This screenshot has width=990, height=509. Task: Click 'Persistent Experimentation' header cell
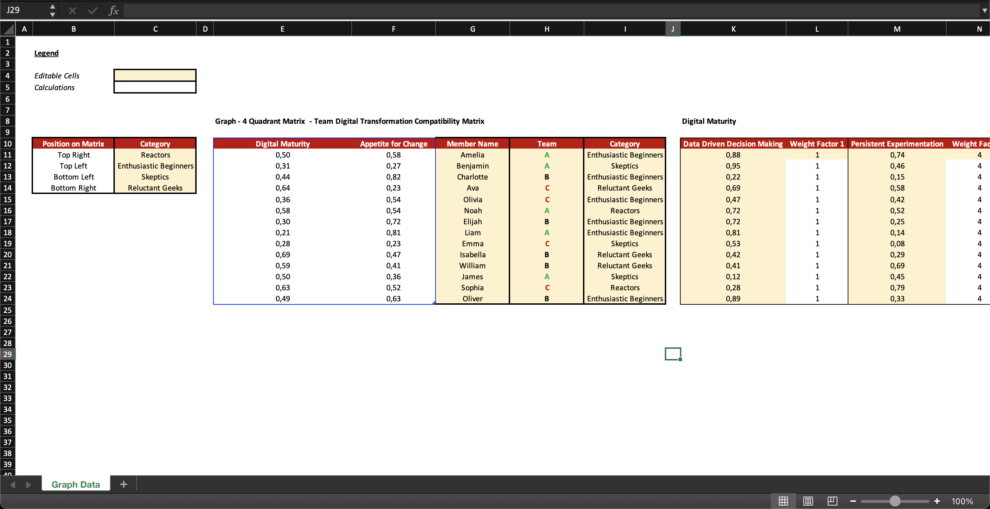[897, 144]
